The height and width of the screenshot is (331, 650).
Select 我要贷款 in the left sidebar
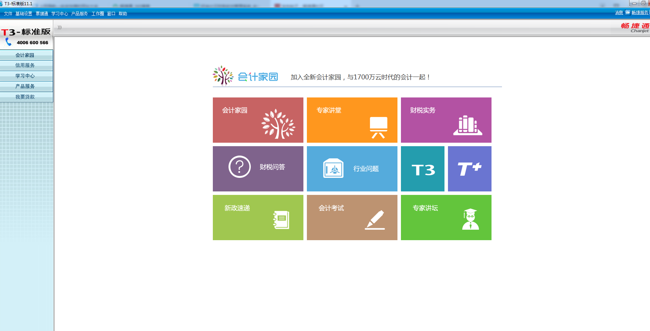pos(26,97)
